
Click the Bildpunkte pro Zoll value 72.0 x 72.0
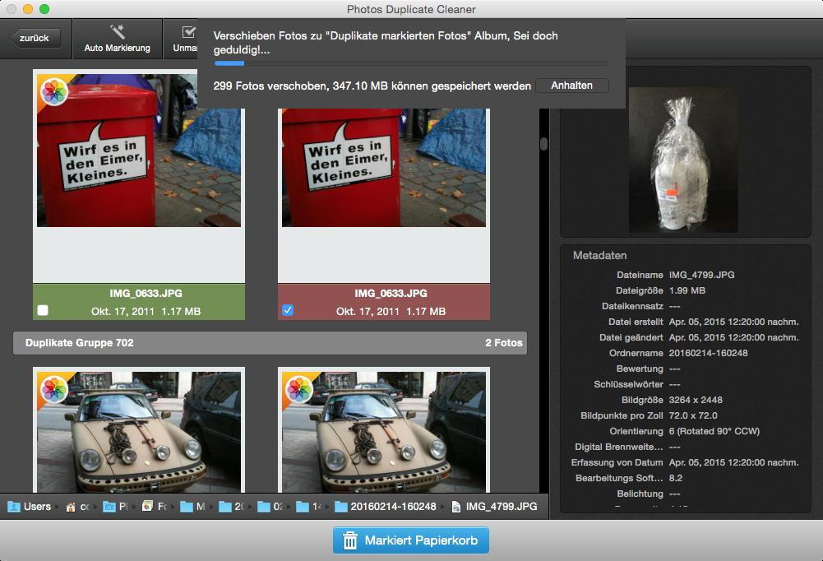click(x=693, y=415)
